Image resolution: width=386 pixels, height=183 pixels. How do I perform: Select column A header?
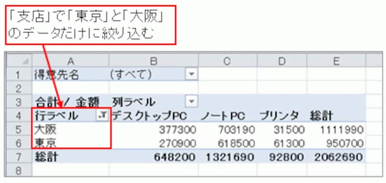(x=70, y=61)
